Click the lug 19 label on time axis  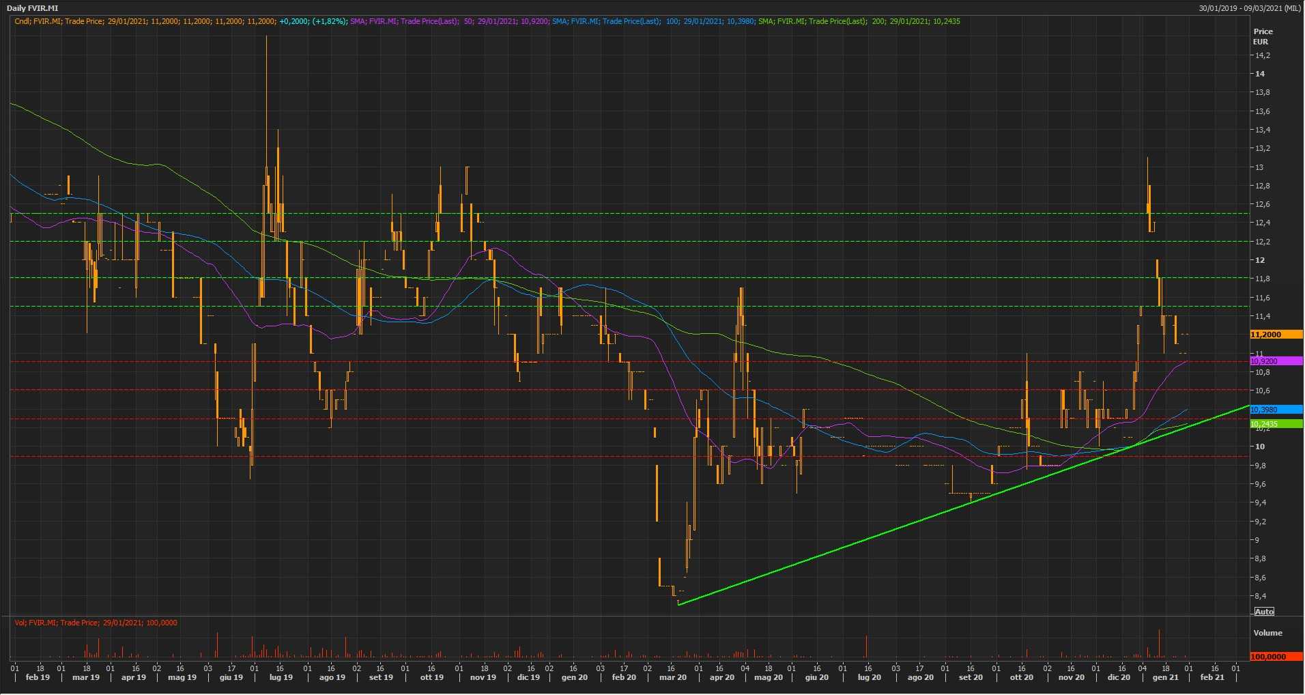pos(281,677)
